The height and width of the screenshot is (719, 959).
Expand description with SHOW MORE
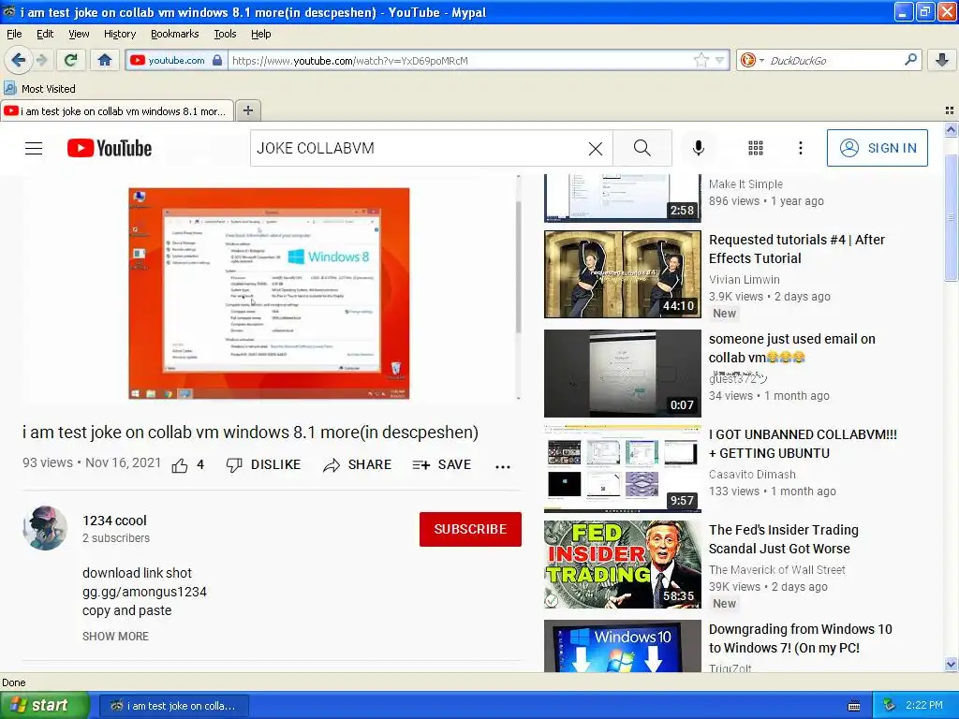(x=115, y=637)
